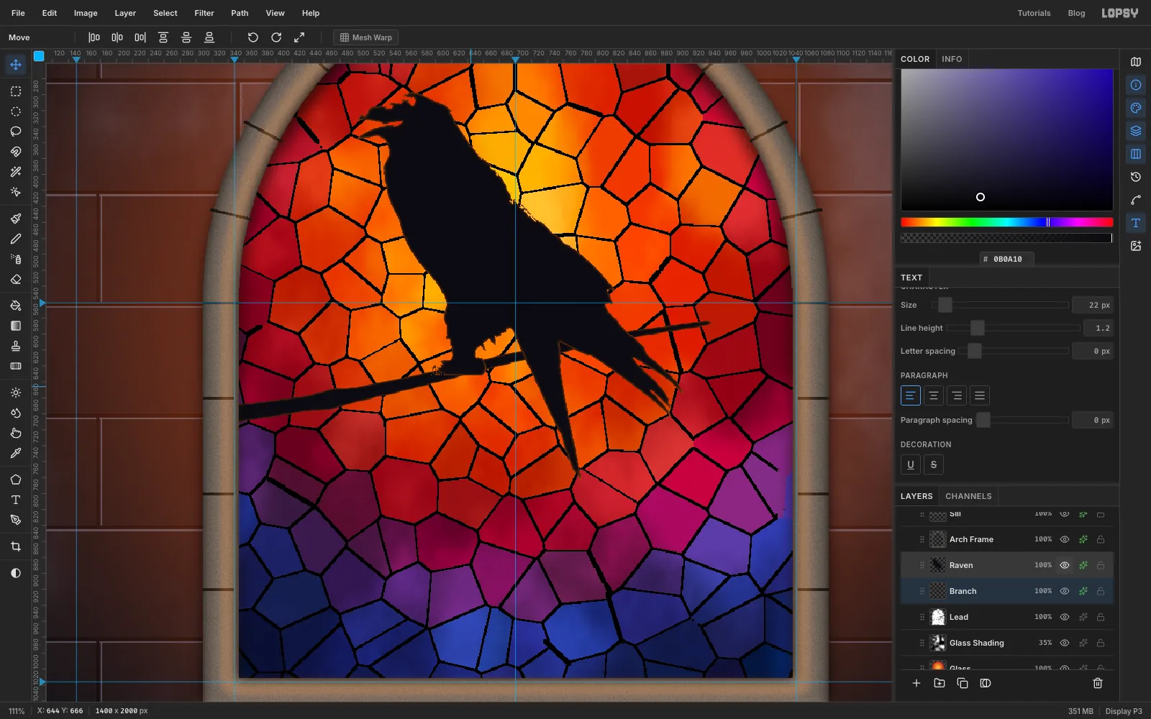Screen dimensions: 1151x719
Task: Select the Text tool in left toolbar
Action: pyautogui.click(x=16, y=500)
